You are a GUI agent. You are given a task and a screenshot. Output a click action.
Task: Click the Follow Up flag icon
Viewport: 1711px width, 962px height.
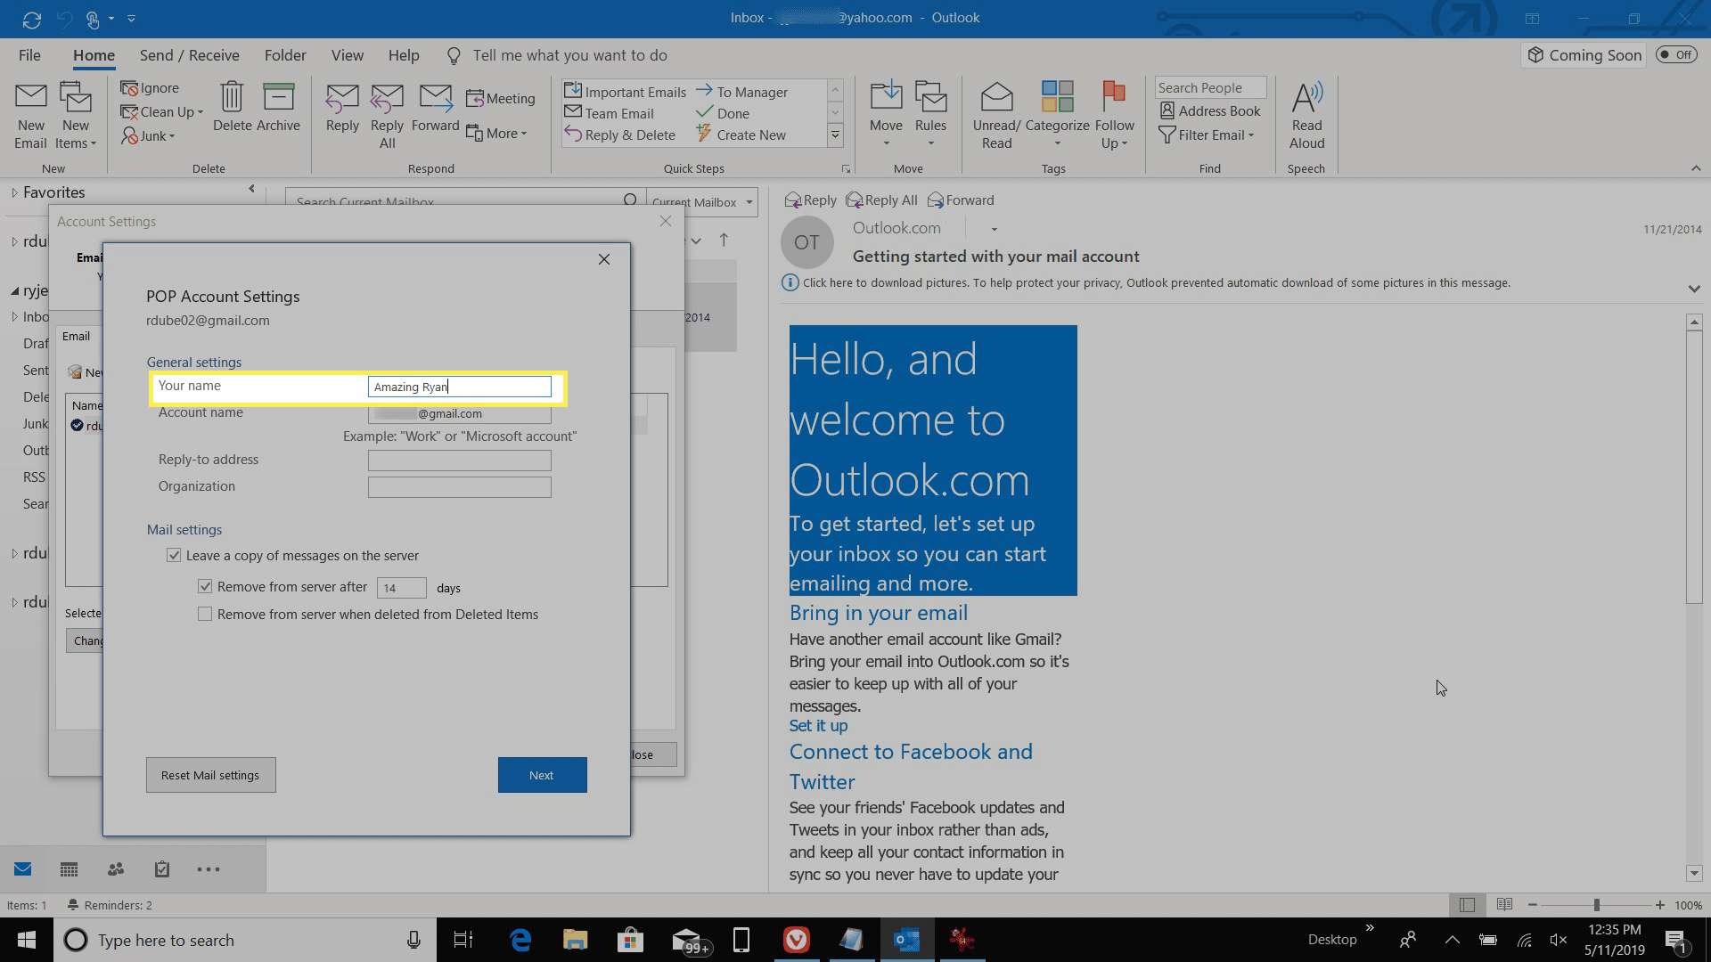pos(1114,97)
